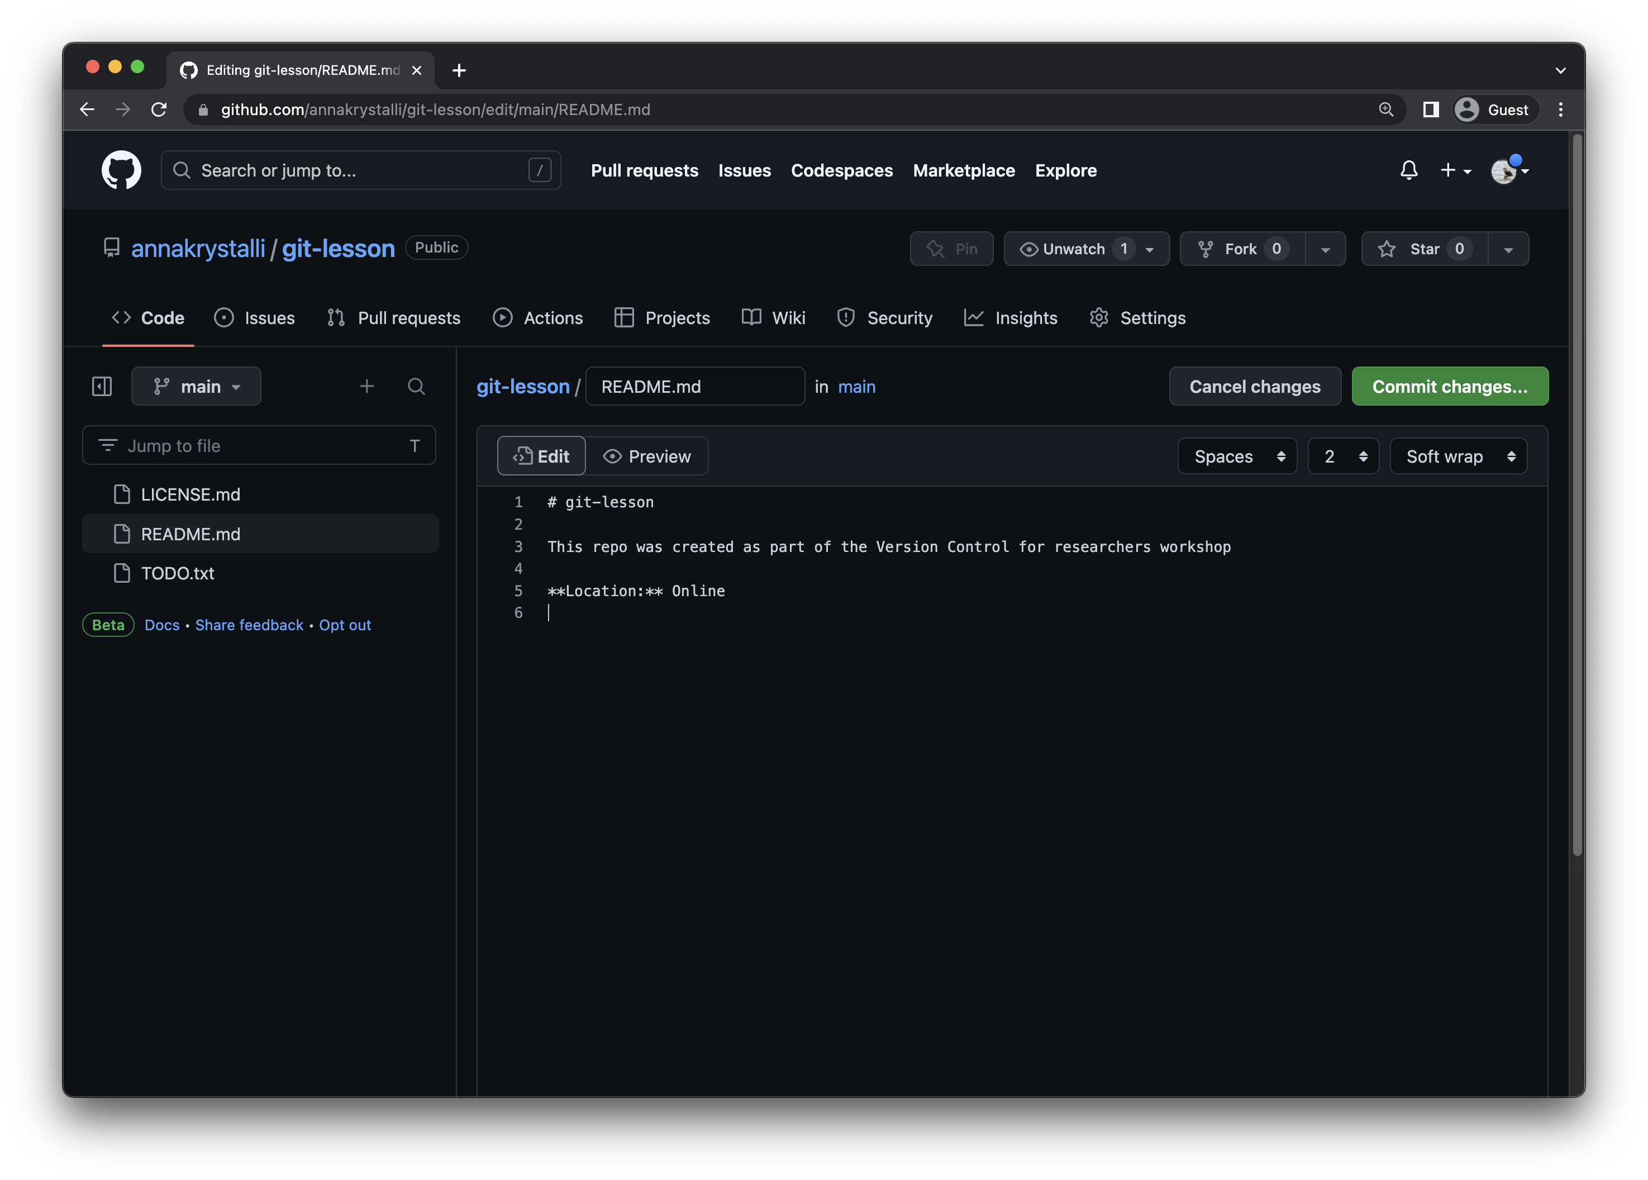
Task: Reload the browser page
Action: click(x=159, y=109)
